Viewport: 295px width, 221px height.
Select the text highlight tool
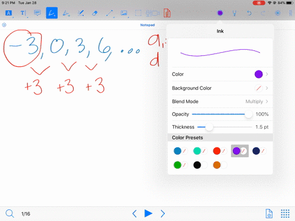[x=9, y=13]
